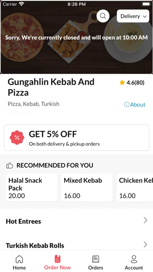This screenshot has height=272, width=153.
Task: Tap the Order Now clipboard icon
Action: [57, 259]
